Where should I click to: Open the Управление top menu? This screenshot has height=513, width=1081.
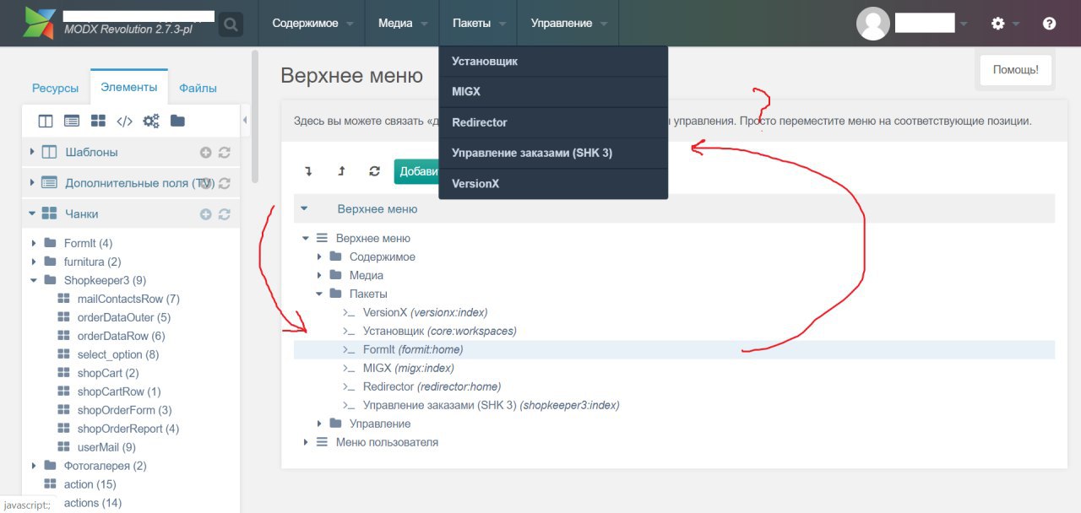tap(568, 24)
